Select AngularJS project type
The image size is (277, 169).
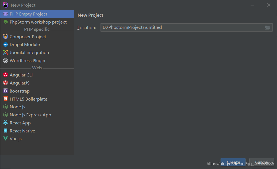(x=37, y=83)
